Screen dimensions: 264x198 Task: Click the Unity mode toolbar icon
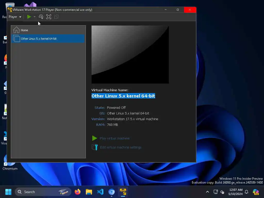click(56, 17)
